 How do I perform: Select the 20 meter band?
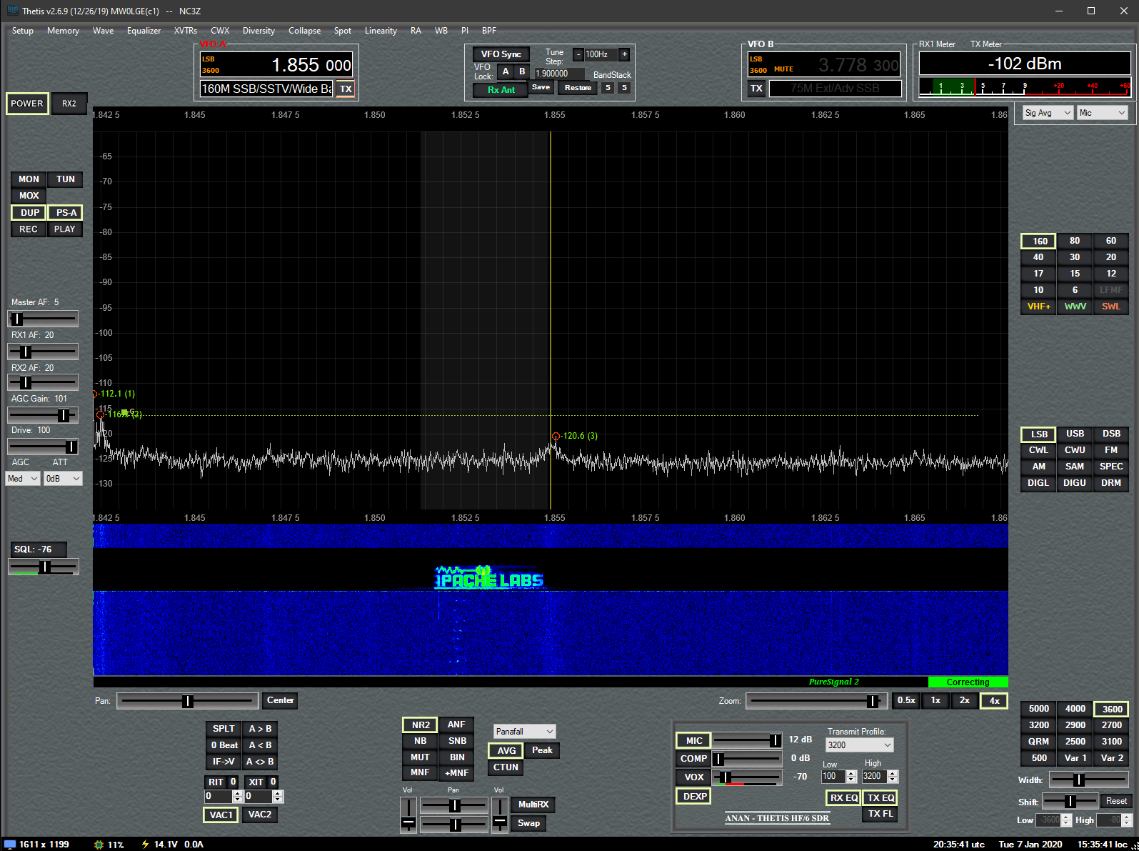click(1111, 258)
